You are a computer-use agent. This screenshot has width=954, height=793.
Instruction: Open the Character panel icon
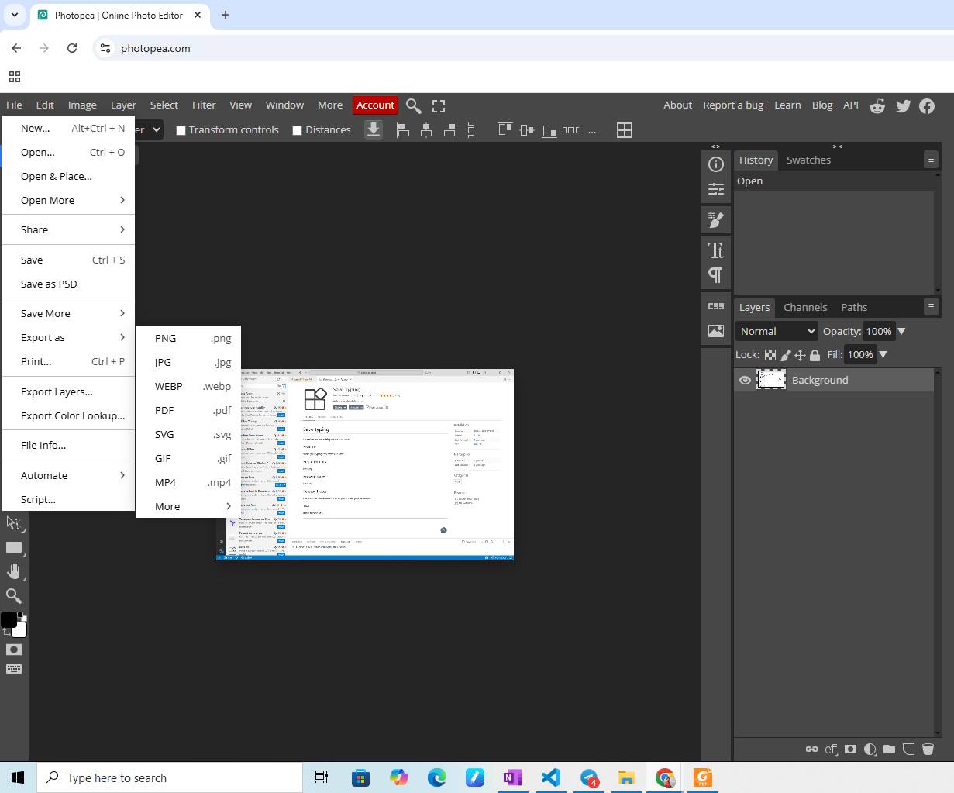click(x=716, y=250)
